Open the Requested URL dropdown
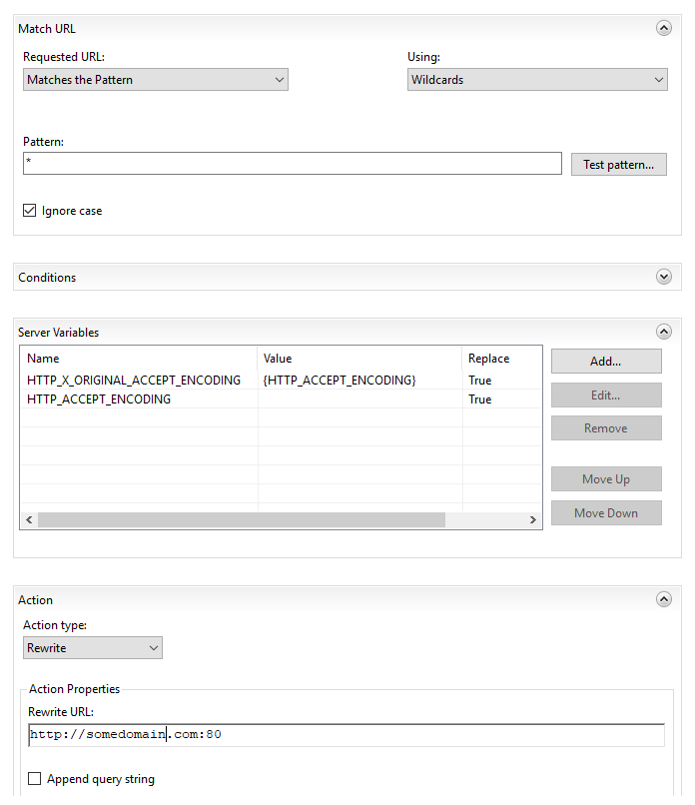This screenshot has height=805, width=695. [x=156, y=80]
